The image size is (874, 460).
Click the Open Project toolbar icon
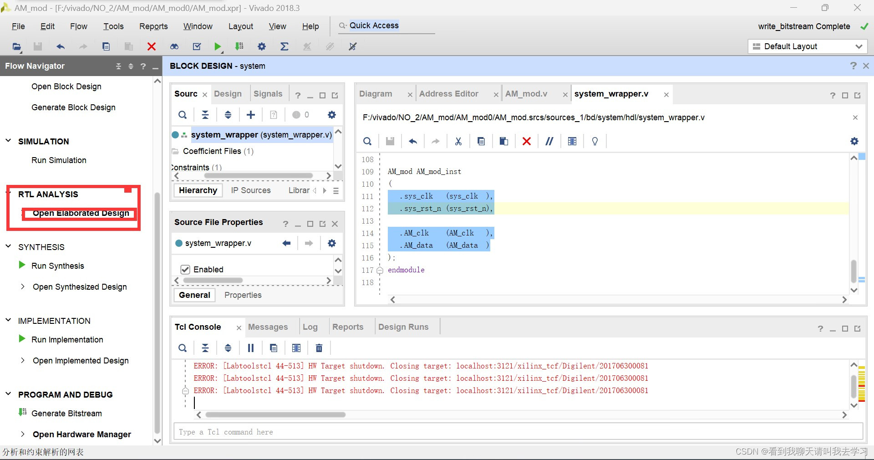[16, 46]
